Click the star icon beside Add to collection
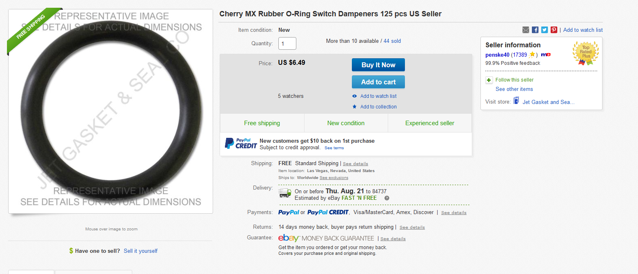 click(x=354, y=107)
